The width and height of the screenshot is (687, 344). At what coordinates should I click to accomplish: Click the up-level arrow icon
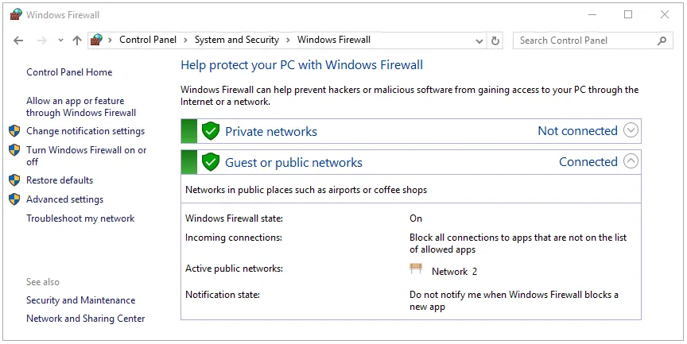coord(76,41)
